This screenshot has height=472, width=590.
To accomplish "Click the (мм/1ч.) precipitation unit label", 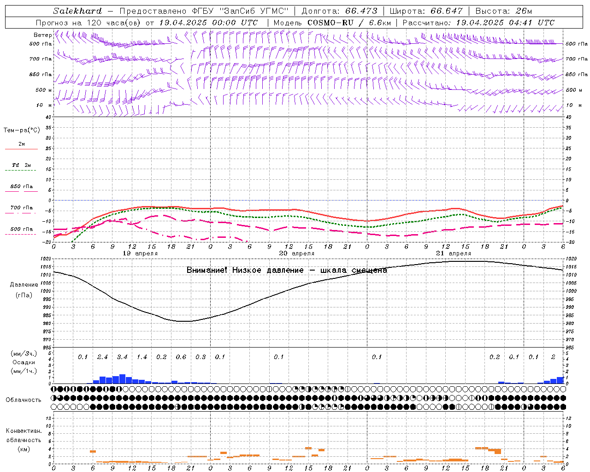I will pos(24,371).
